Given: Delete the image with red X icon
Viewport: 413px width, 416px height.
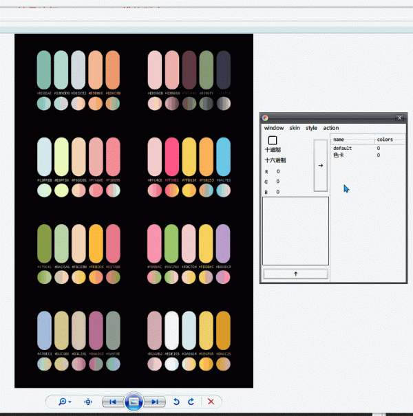Looking at the screenshot, I should pyautogui.click(x=211, y=402).
